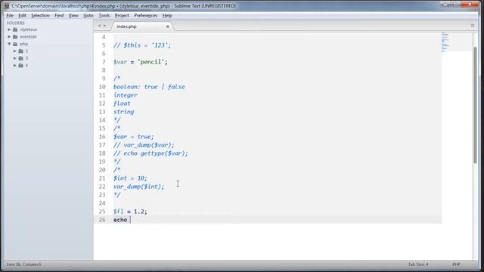Click the next tab arrow

[105, 26]
